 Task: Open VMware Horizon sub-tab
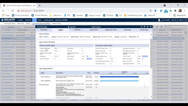57,24
